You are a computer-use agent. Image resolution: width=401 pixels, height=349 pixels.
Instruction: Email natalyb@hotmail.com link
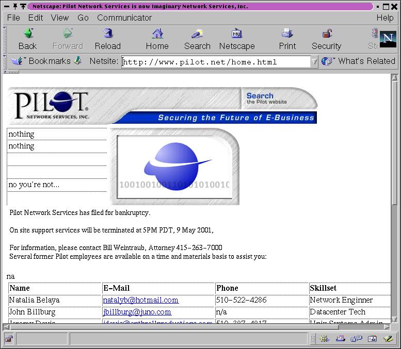140,300
